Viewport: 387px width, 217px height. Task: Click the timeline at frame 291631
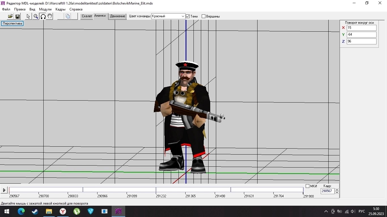tap(249, 196)
